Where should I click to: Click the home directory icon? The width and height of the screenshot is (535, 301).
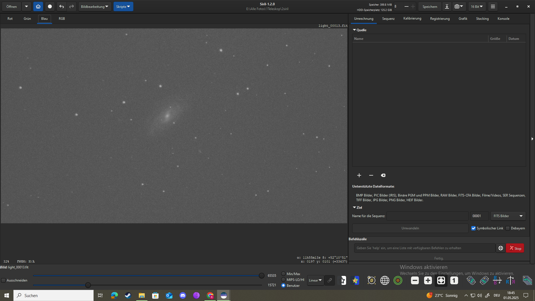[x=38, y=6]
